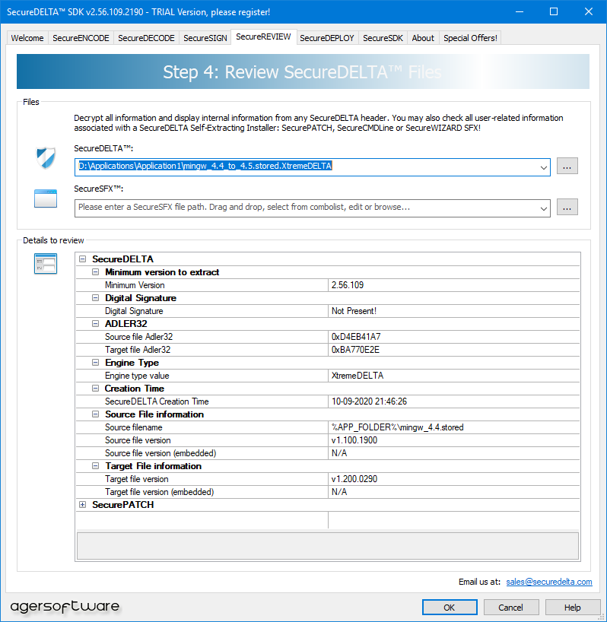Select Target file version (embedded) row
Viewport: 607px width, 622px height.
coord(328,492)
